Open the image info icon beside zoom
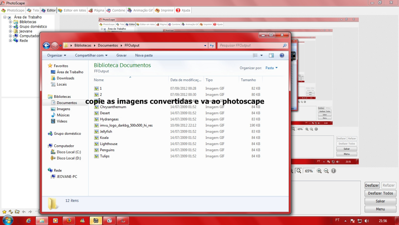The width and height of the screenshot is (399, 225). (334, 171)
